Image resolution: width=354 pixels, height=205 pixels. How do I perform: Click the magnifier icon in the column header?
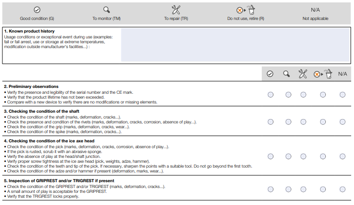(x=287, y=74)
